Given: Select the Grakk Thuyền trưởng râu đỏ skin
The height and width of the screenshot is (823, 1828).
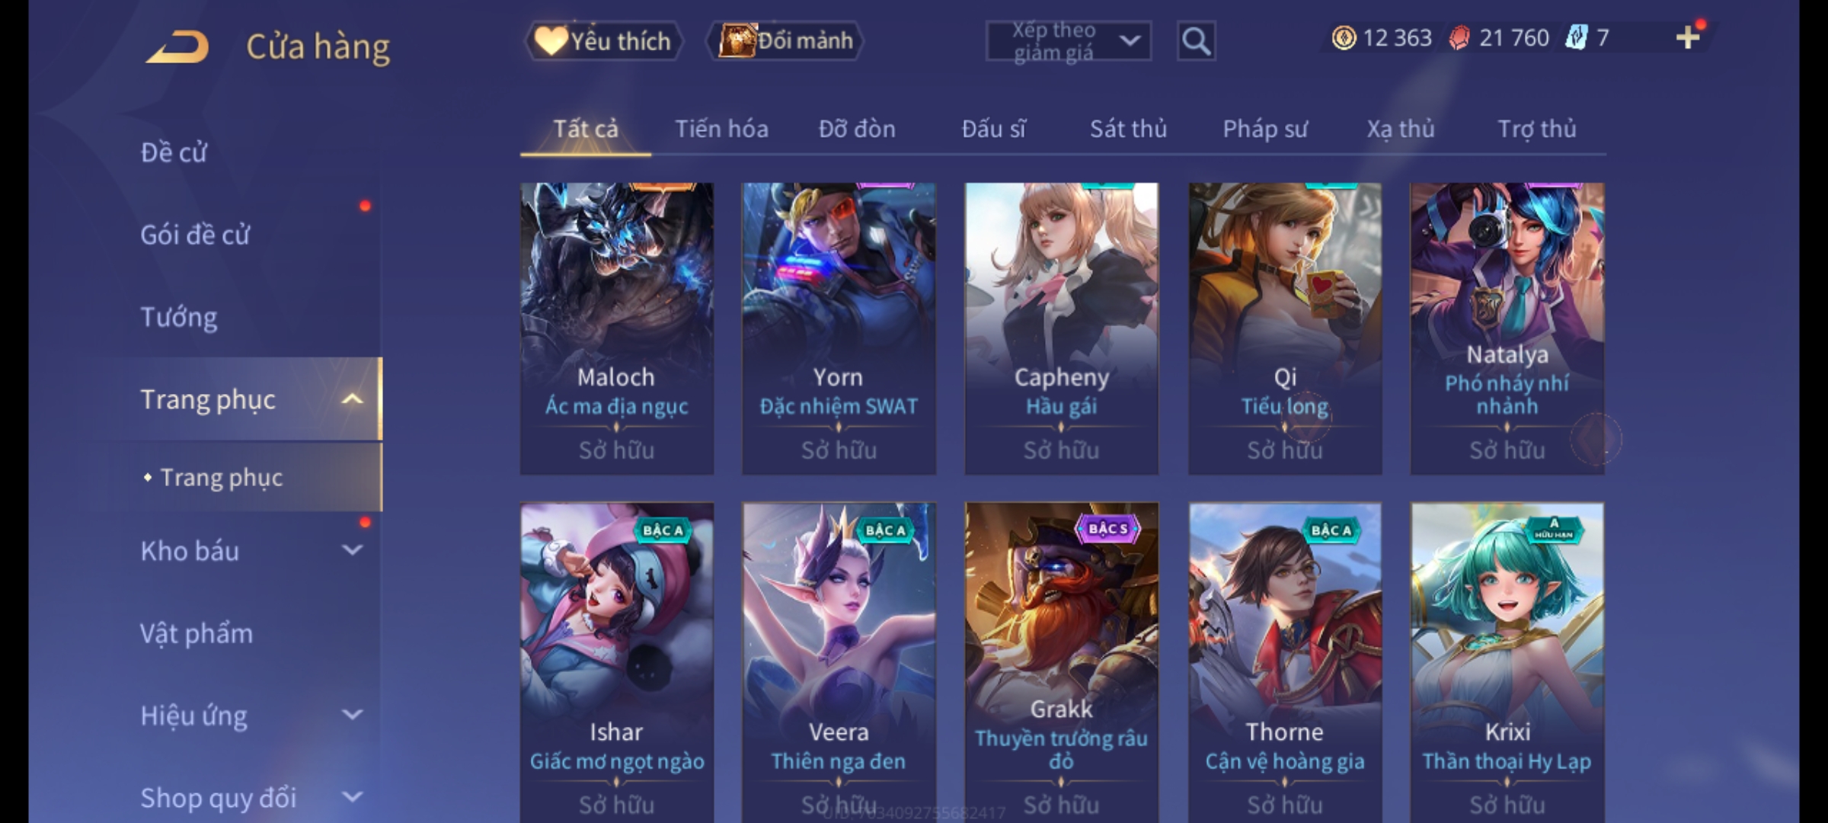Looking at the screenshot, I should [x=1062, y=661].
